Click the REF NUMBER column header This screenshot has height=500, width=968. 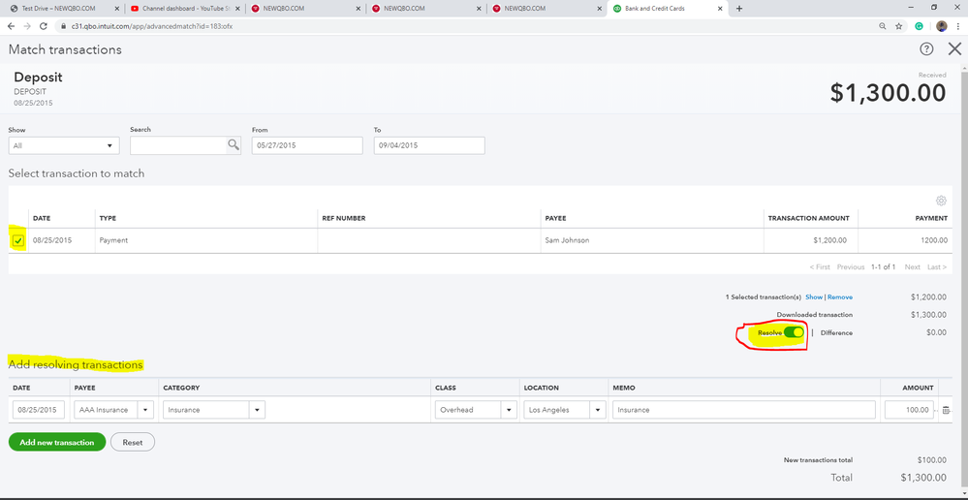(x=344, y=219)
